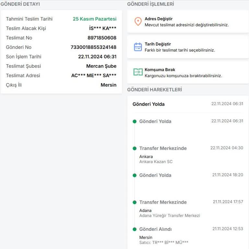Click the Ankara Kazan SC location text

[156, 162]
